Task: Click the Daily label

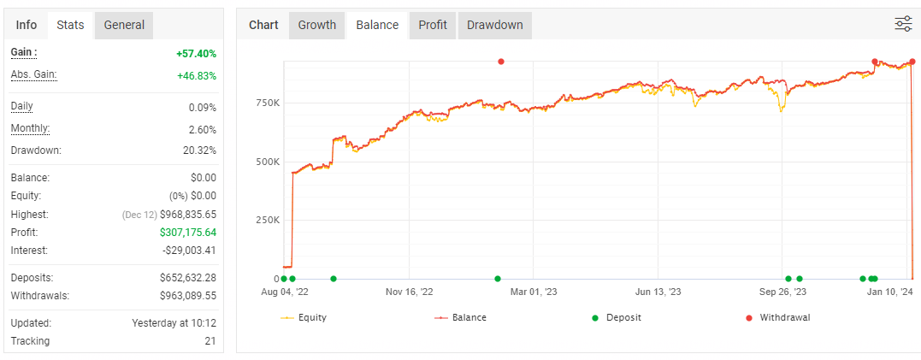Action: (x=21, y=107)
